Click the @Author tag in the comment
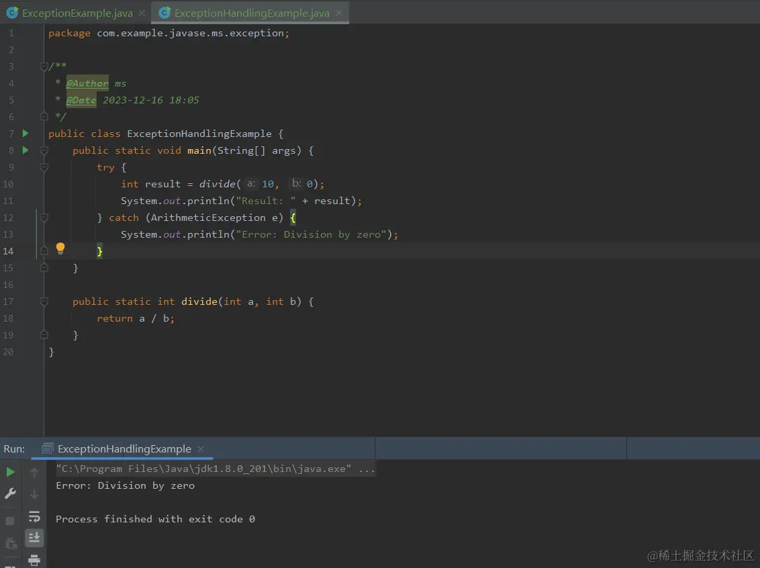 coord(87,83)
